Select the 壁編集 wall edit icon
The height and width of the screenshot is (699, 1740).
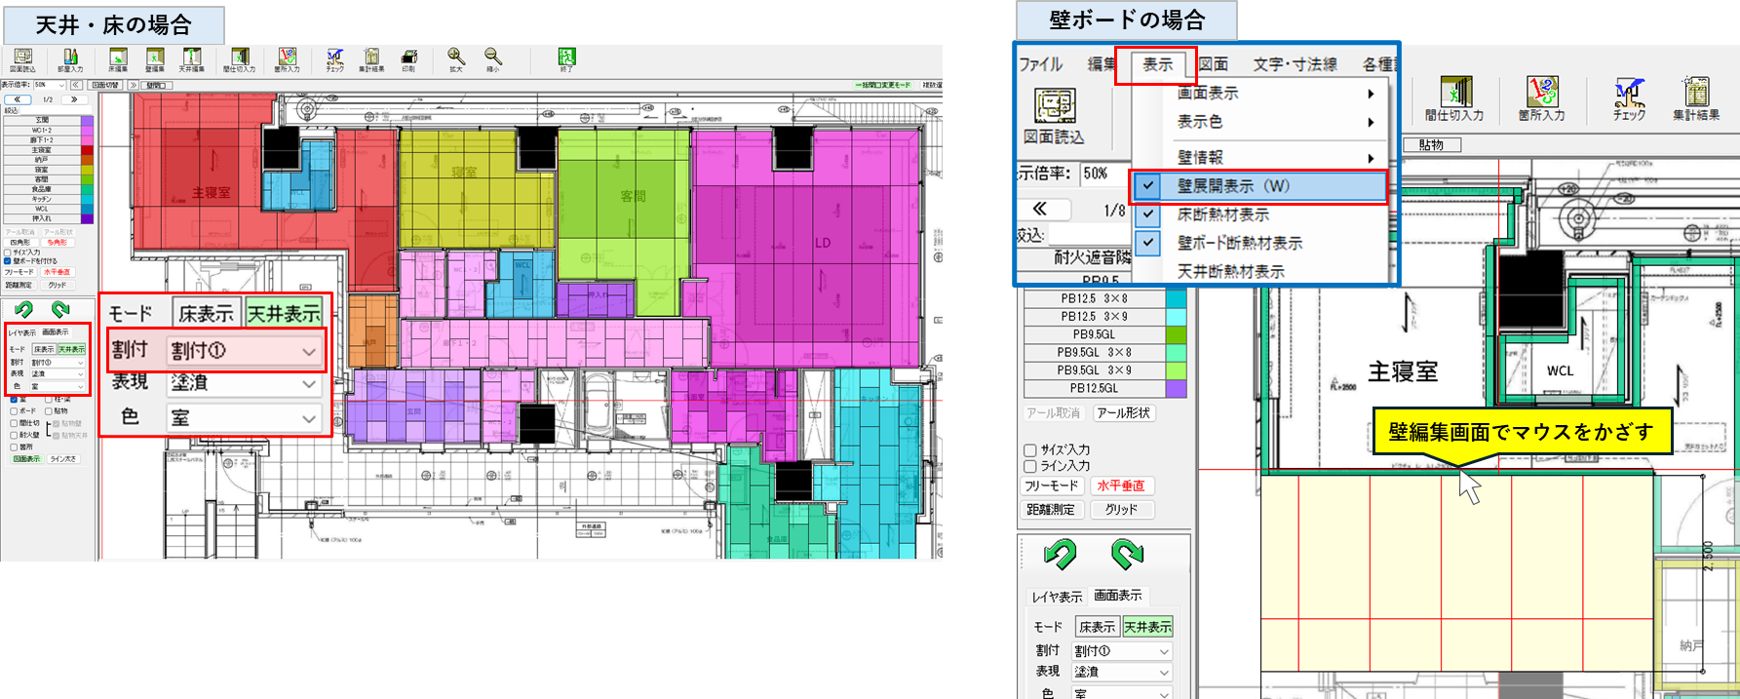[x=155, y=59]
